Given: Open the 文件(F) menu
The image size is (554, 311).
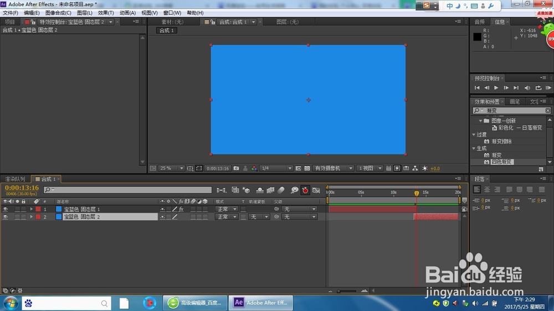Looking at the screenshot, I should coord(10,13).
